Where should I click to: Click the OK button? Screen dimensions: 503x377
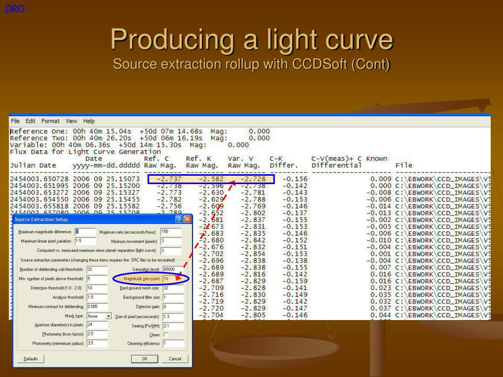(x=145, y=359)
